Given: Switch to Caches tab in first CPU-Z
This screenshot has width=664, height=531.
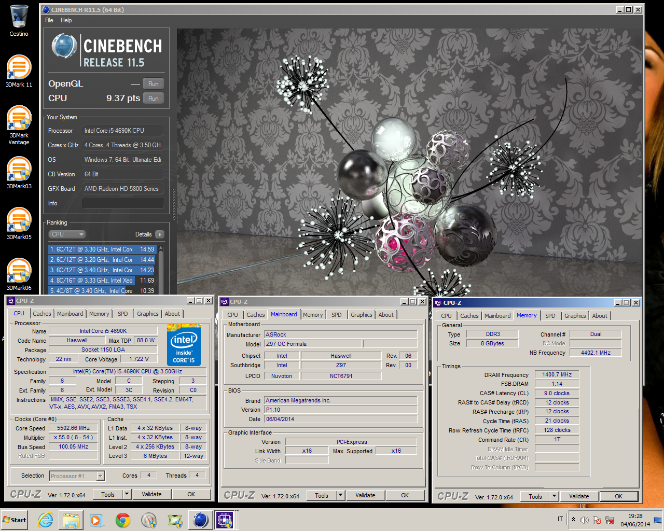Looking at the screenshot, I should pos(42,314).
